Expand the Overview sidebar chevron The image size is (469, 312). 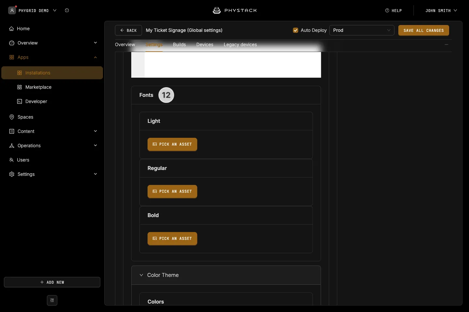95,43
